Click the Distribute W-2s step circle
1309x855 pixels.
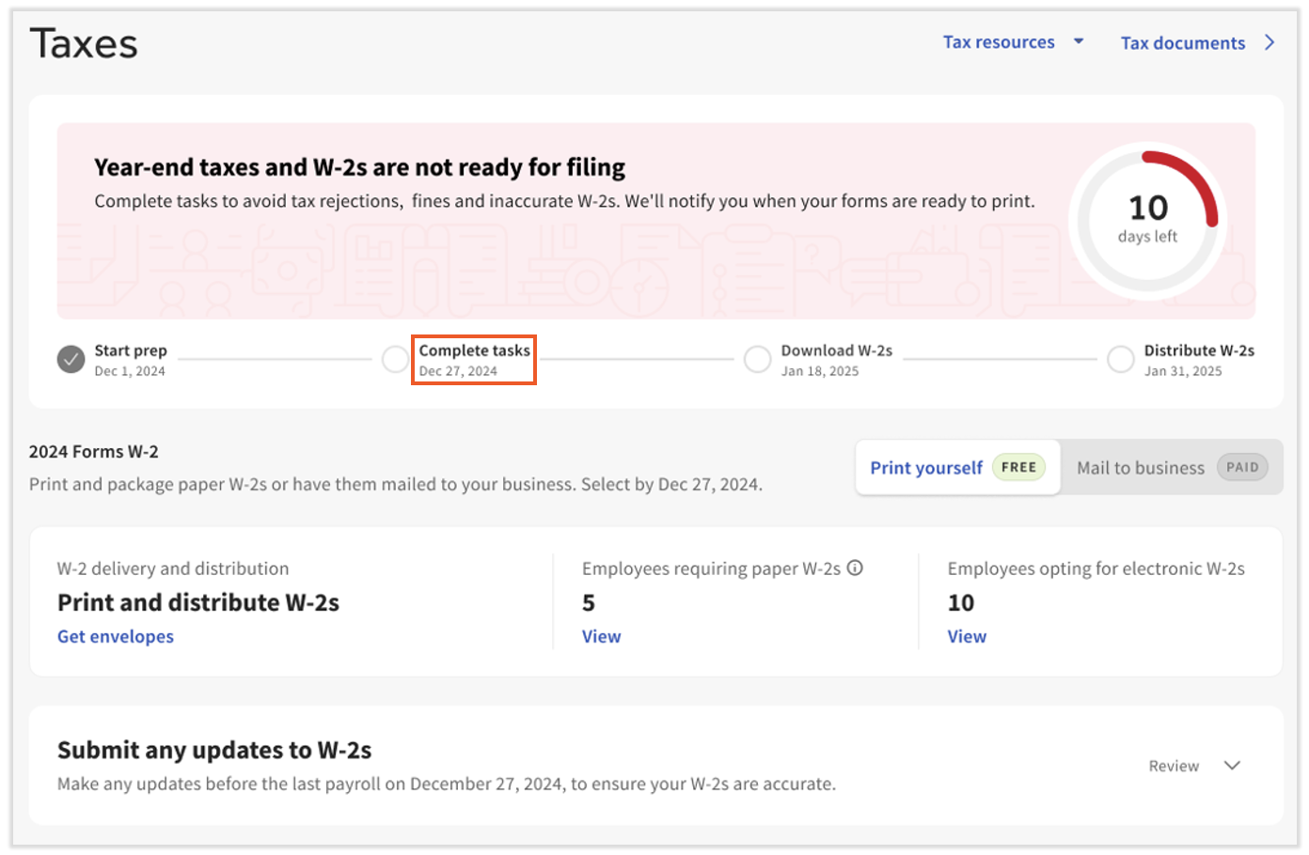coord(1120,359)
